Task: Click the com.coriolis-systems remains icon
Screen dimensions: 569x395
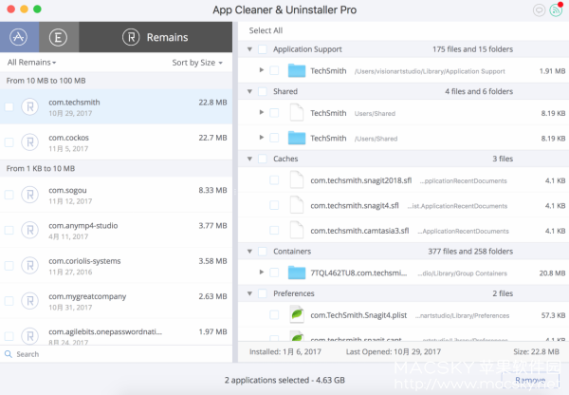Action: tap(29, 266)
